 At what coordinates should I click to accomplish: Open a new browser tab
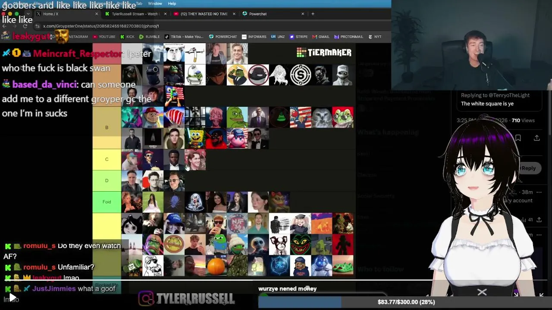[313, 14]
